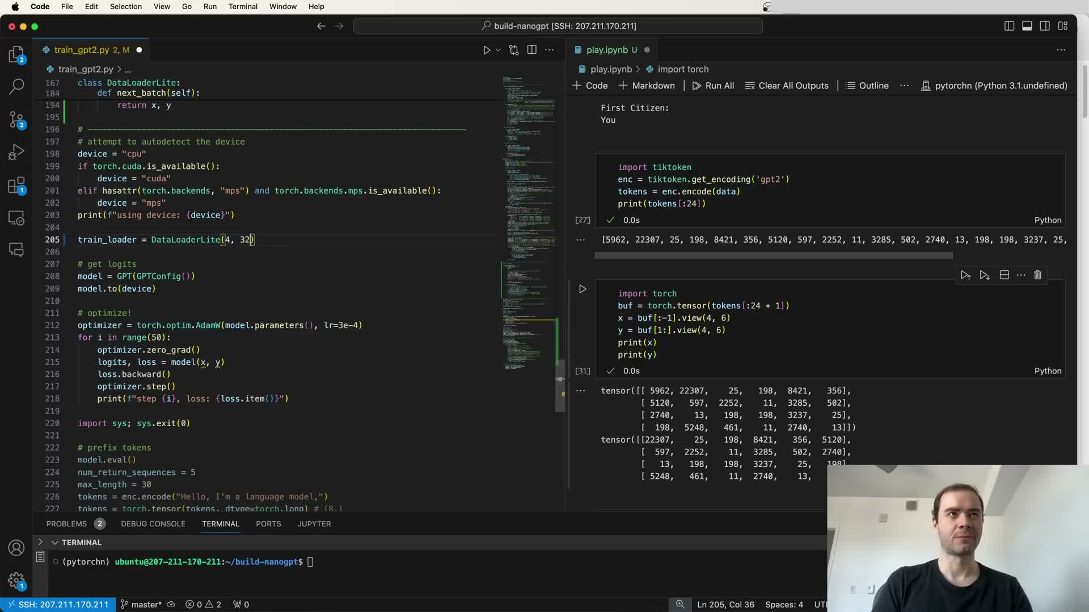This screenshot has width=1089, height=612.
Task: Open Remote Explorer view
Action: coord(16,218)
